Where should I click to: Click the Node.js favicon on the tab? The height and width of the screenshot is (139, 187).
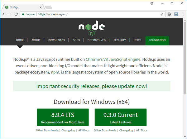click(7, 7)
